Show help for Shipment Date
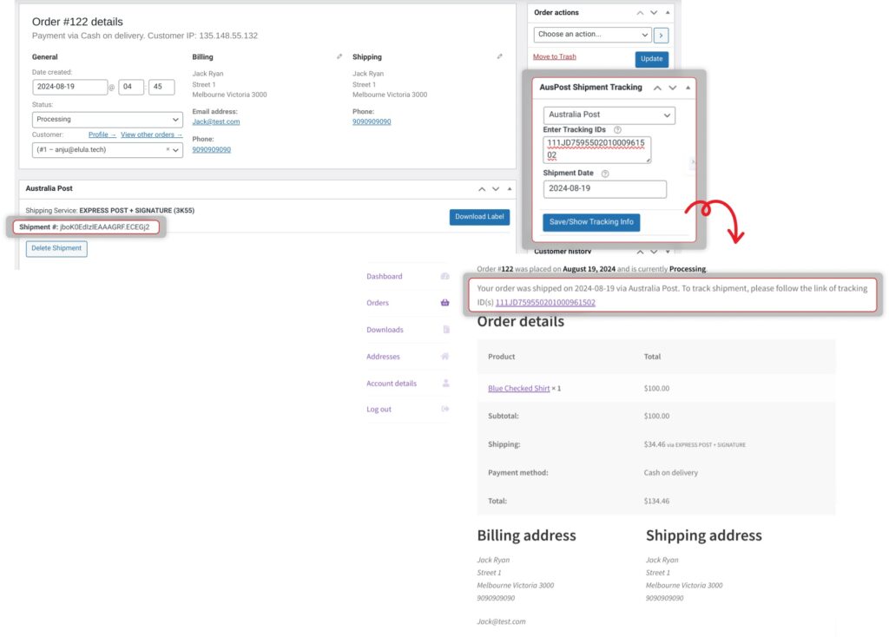 pyautogui.click(x=605, y=174)
